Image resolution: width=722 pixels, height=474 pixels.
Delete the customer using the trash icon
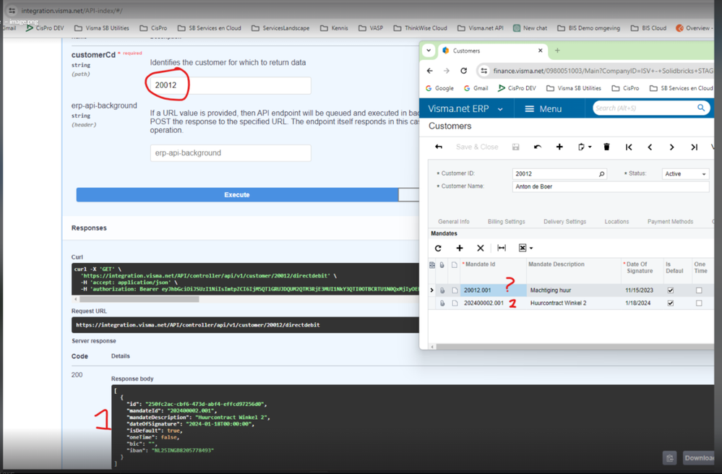pos(606,147)
